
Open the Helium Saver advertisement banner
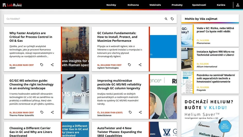(210, 116)
